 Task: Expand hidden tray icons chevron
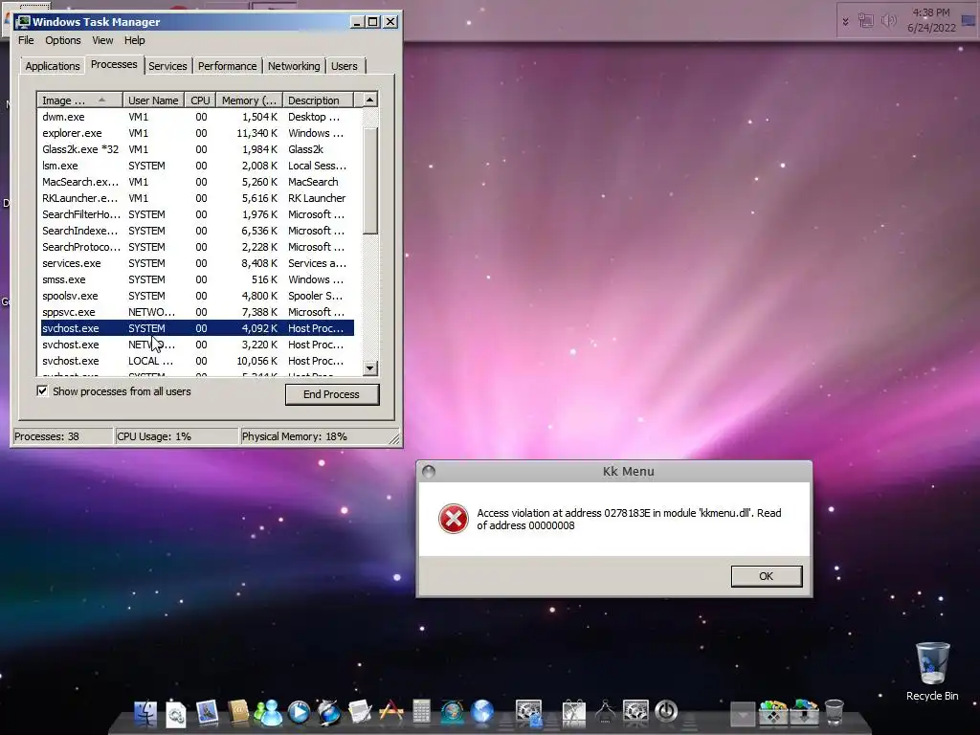[846, 22]
